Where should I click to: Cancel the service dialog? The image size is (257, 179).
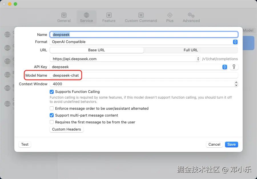pos(214,145)
